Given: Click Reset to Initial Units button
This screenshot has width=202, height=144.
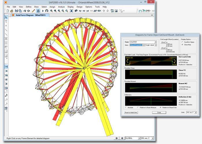Looking at the screenshot, I should 131,113.
